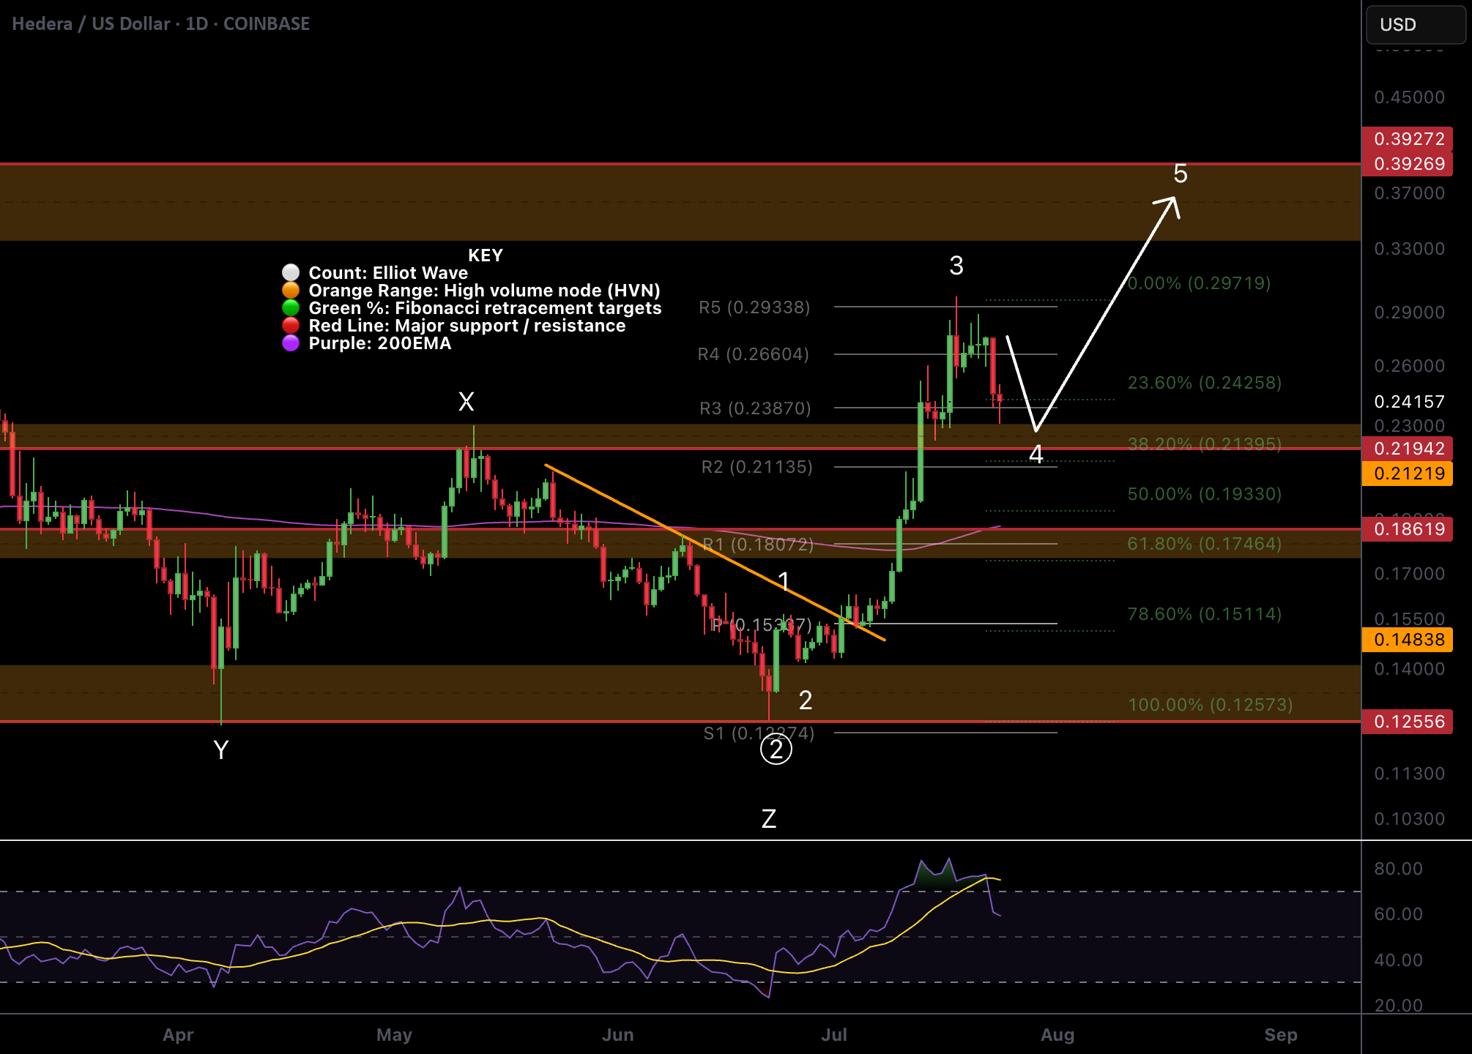Click the Aug label on time axis
Image resolution: width=1472 pixels, height=1054 pixels.
tap(1057, 1034)
